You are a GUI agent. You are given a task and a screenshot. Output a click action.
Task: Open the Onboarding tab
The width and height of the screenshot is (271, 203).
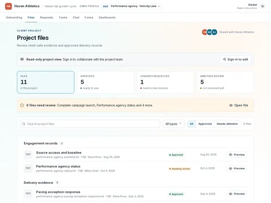[x=14, y=17]
